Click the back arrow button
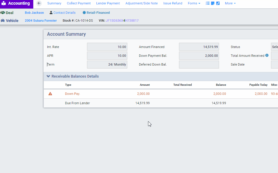The width and height of the screenshot is (278, 173). tap(39, 4)
